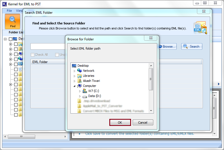Tick the Check All checkbox

33,55
